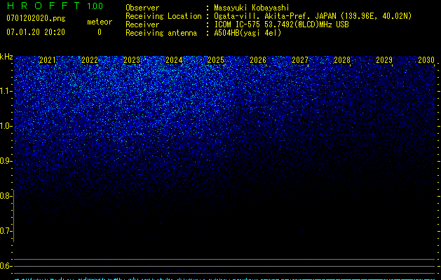Image resolution: width=441 pixels, height=280 pixels.
Task: Click the kHz axis unit label
Action: pyautogui.click(x=6, y=57)
